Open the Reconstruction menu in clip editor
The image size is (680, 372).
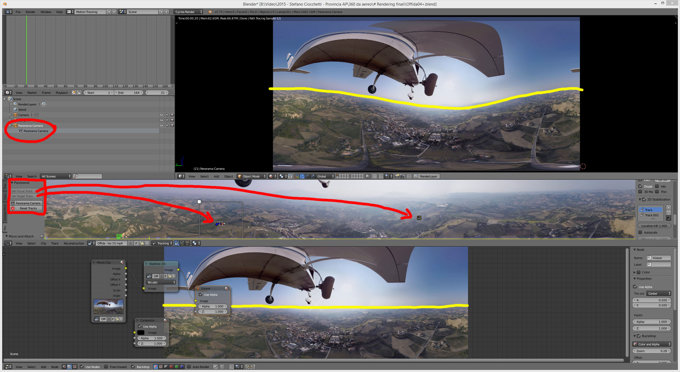click(x=74, y=243)
